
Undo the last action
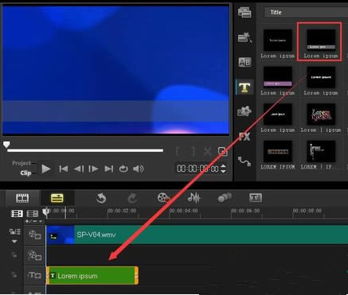pos(101,198)
